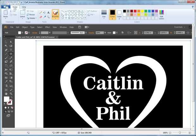The height and width of the screenshot is (136, 196).
Task: Click the horizontal scrollbar under the canvas
Action: (82, 129)
